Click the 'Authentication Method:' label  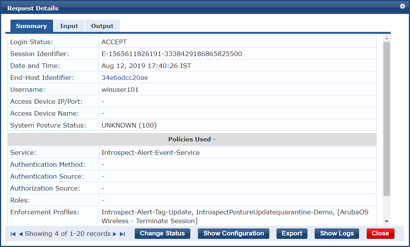[48, 164]
